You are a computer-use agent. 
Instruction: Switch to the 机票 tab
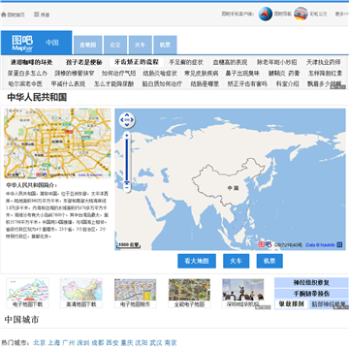pyautogui.click(x=165, y=45)
